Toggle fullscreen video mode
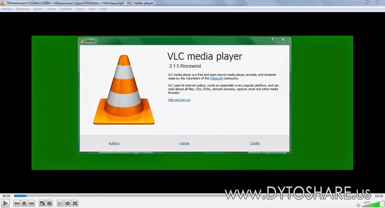 pos(42,203)
